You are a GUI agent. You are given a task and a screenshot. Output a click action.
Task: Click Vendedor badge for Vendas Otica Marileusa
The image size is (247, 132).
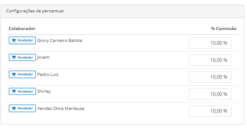(22, 108)
